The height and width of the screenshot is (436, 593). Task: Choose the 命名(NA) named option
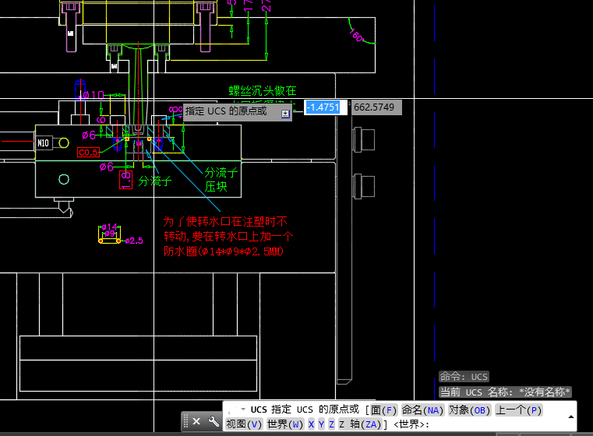(x=422, y=410)
